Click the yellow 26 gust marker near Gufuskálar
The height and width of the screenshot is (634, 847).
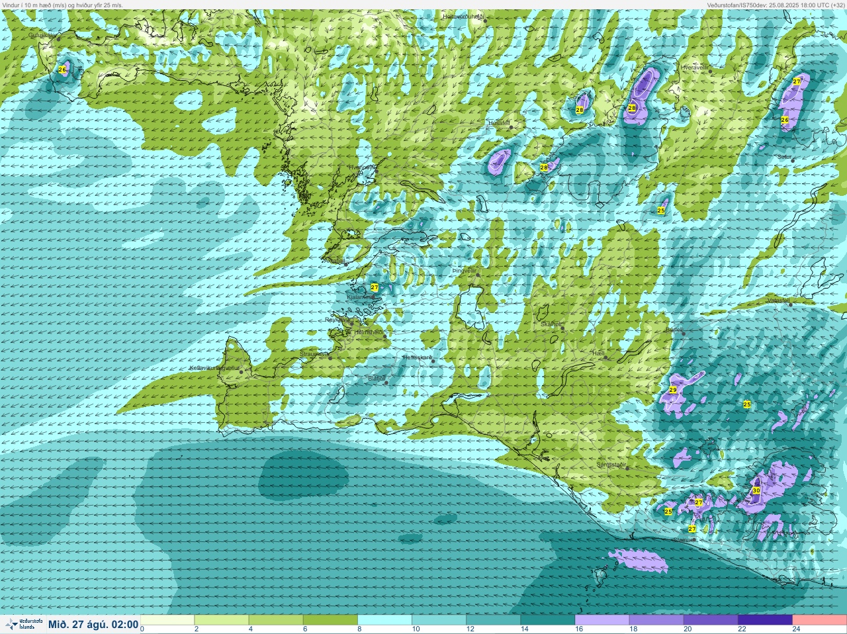click(x=62, y=69)
